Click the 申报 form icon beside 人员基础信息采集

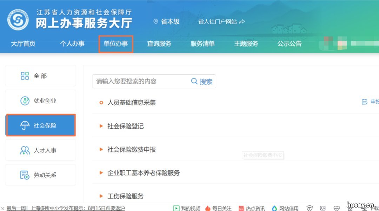[364, 102]
